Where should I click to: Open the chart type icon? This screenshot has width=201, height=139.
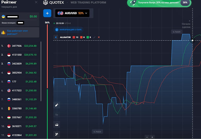[57, 124]
